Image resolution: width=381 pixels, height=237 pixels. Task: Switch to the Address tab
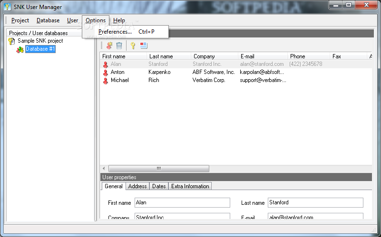[137, 186]
